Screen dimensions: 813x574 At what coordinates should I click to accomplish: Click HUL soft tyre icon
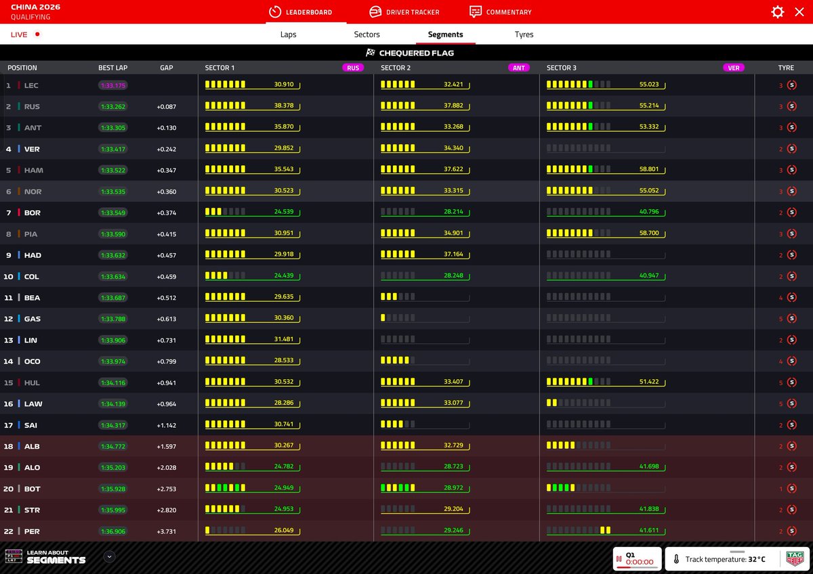click(791, 382)
